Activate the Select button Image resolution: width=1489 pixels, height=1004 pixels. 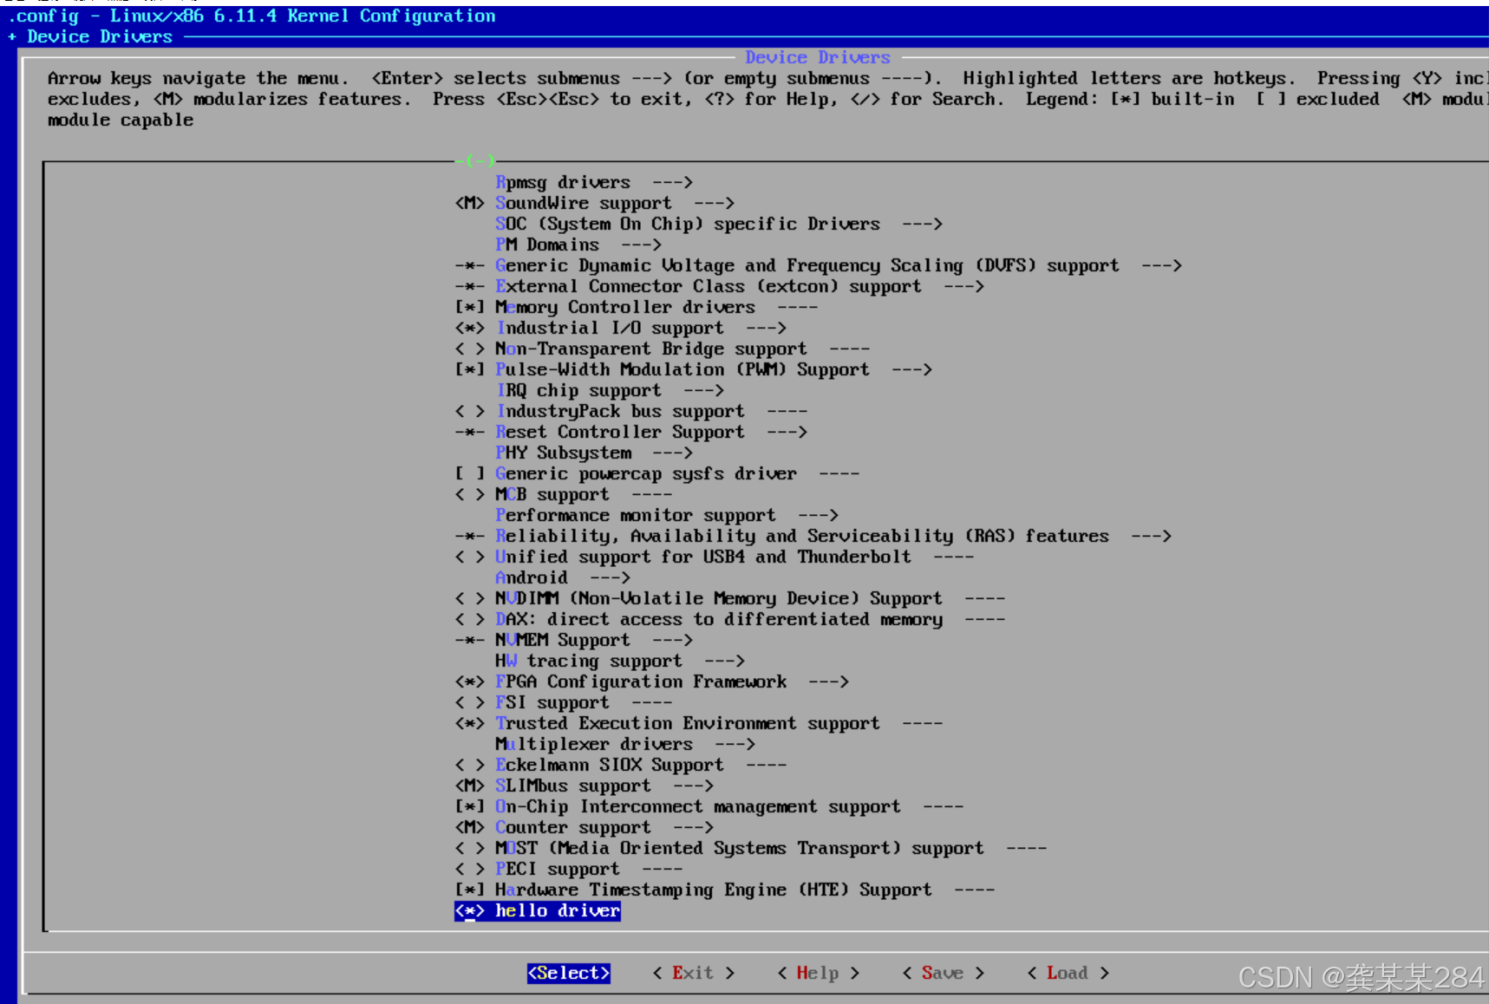(569, 973)
